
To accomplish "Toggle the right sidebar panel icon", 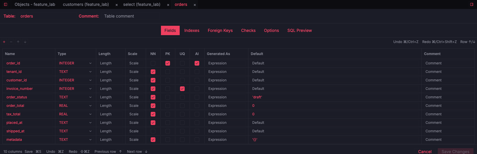I will click(472, 4).
